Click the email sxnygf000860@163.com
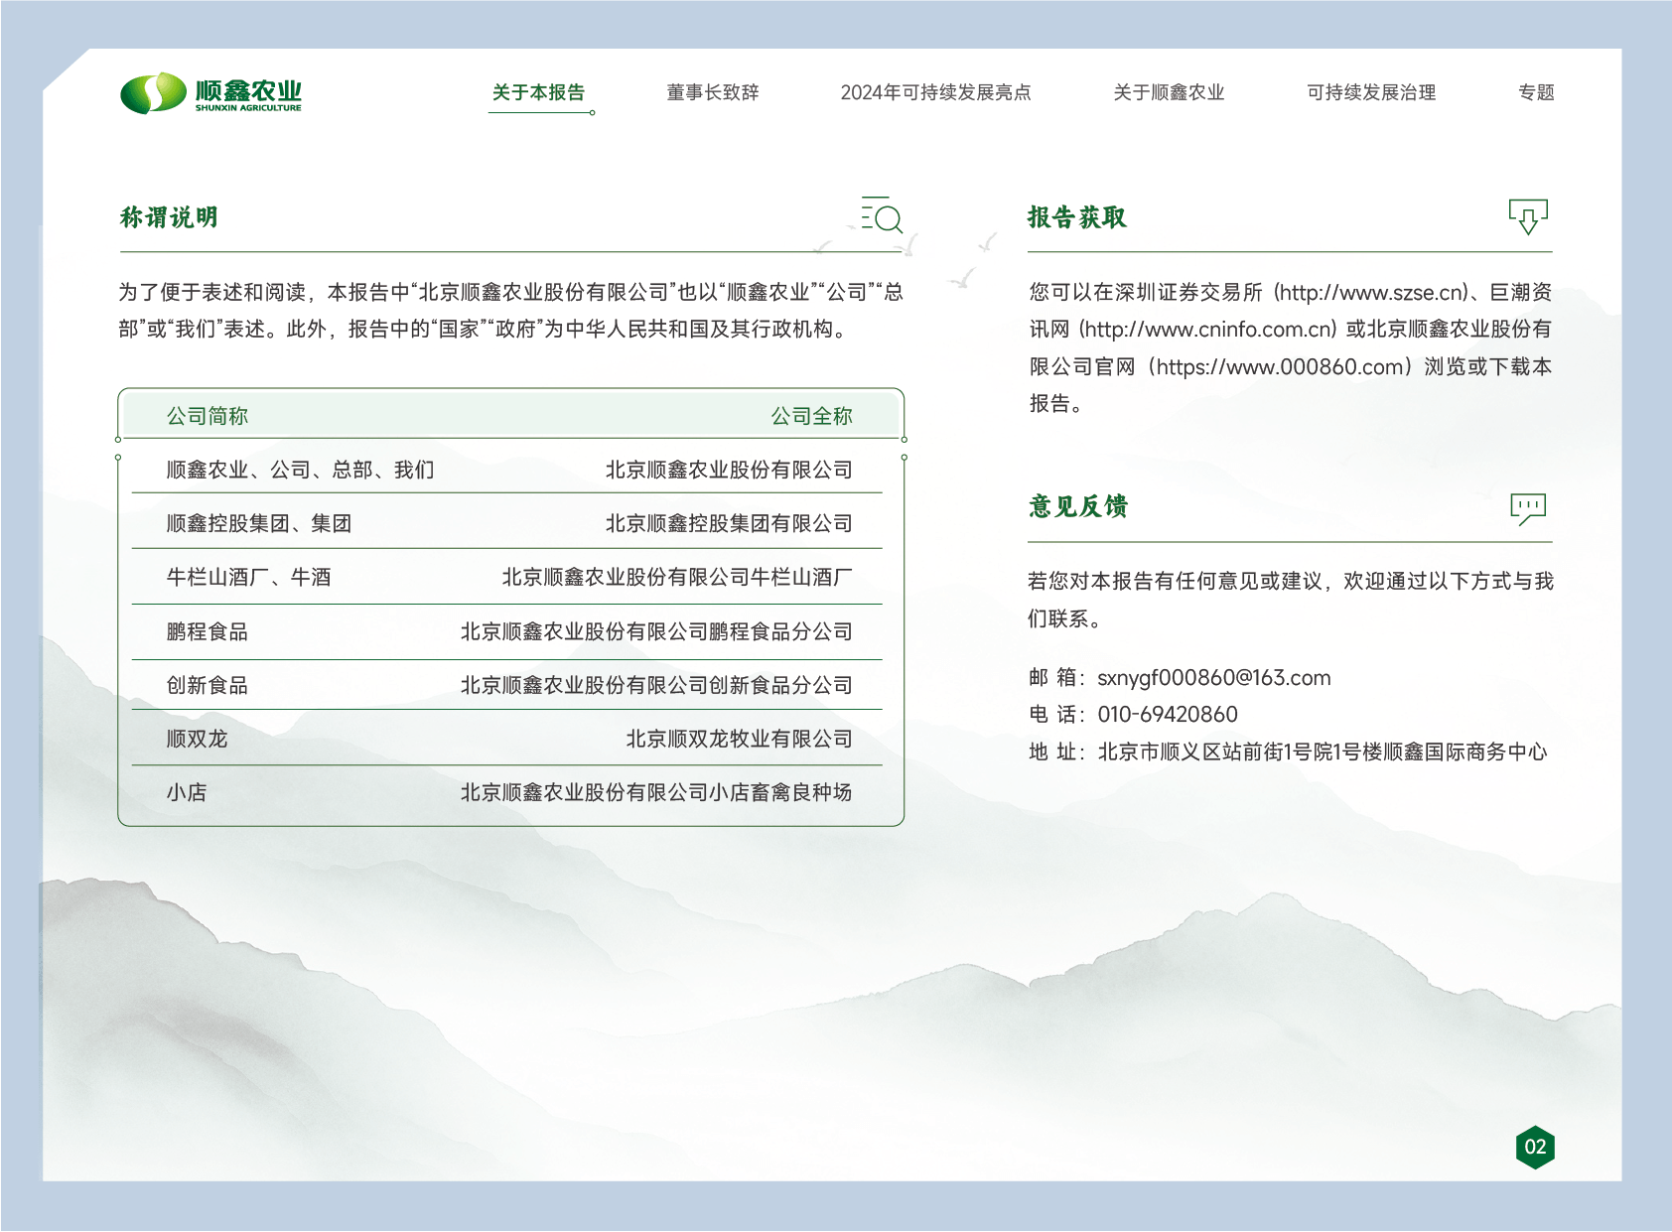This screenshot has width=1672, height=1232. click(x=1213, y=678)
